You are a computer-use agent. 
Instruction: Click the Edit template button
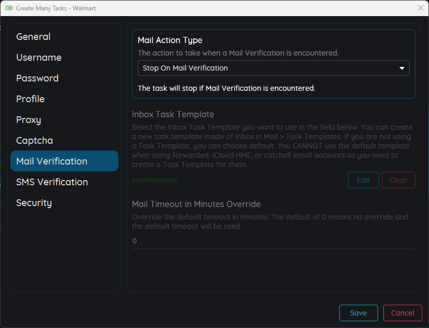[x=364, y=180]
